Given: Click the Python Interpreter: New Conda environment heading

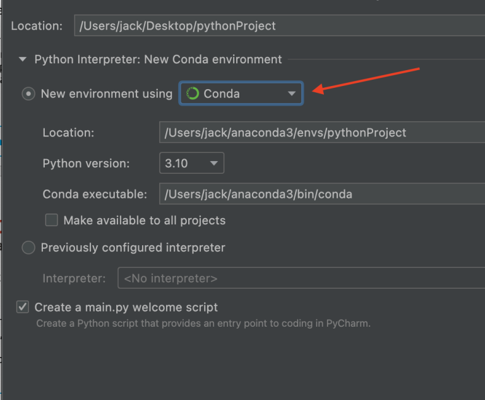Looking at the screenshot, I should click(x=158, y=59).
